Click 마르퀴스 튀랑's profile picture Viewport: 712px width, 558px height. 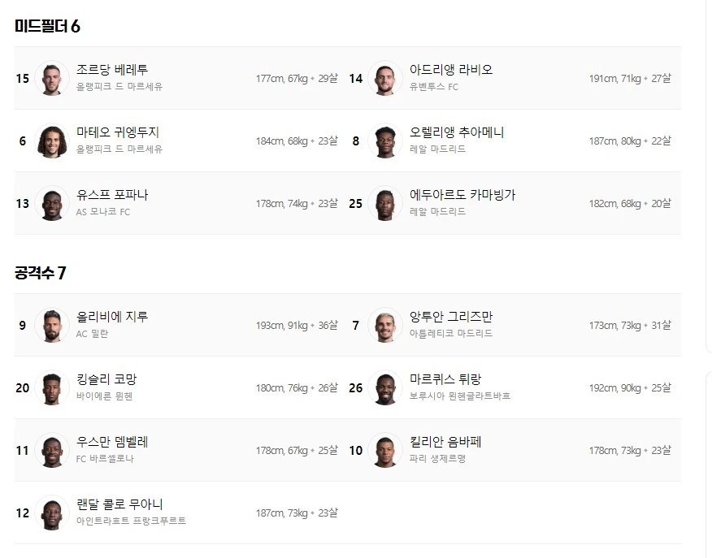coord(385,388)
